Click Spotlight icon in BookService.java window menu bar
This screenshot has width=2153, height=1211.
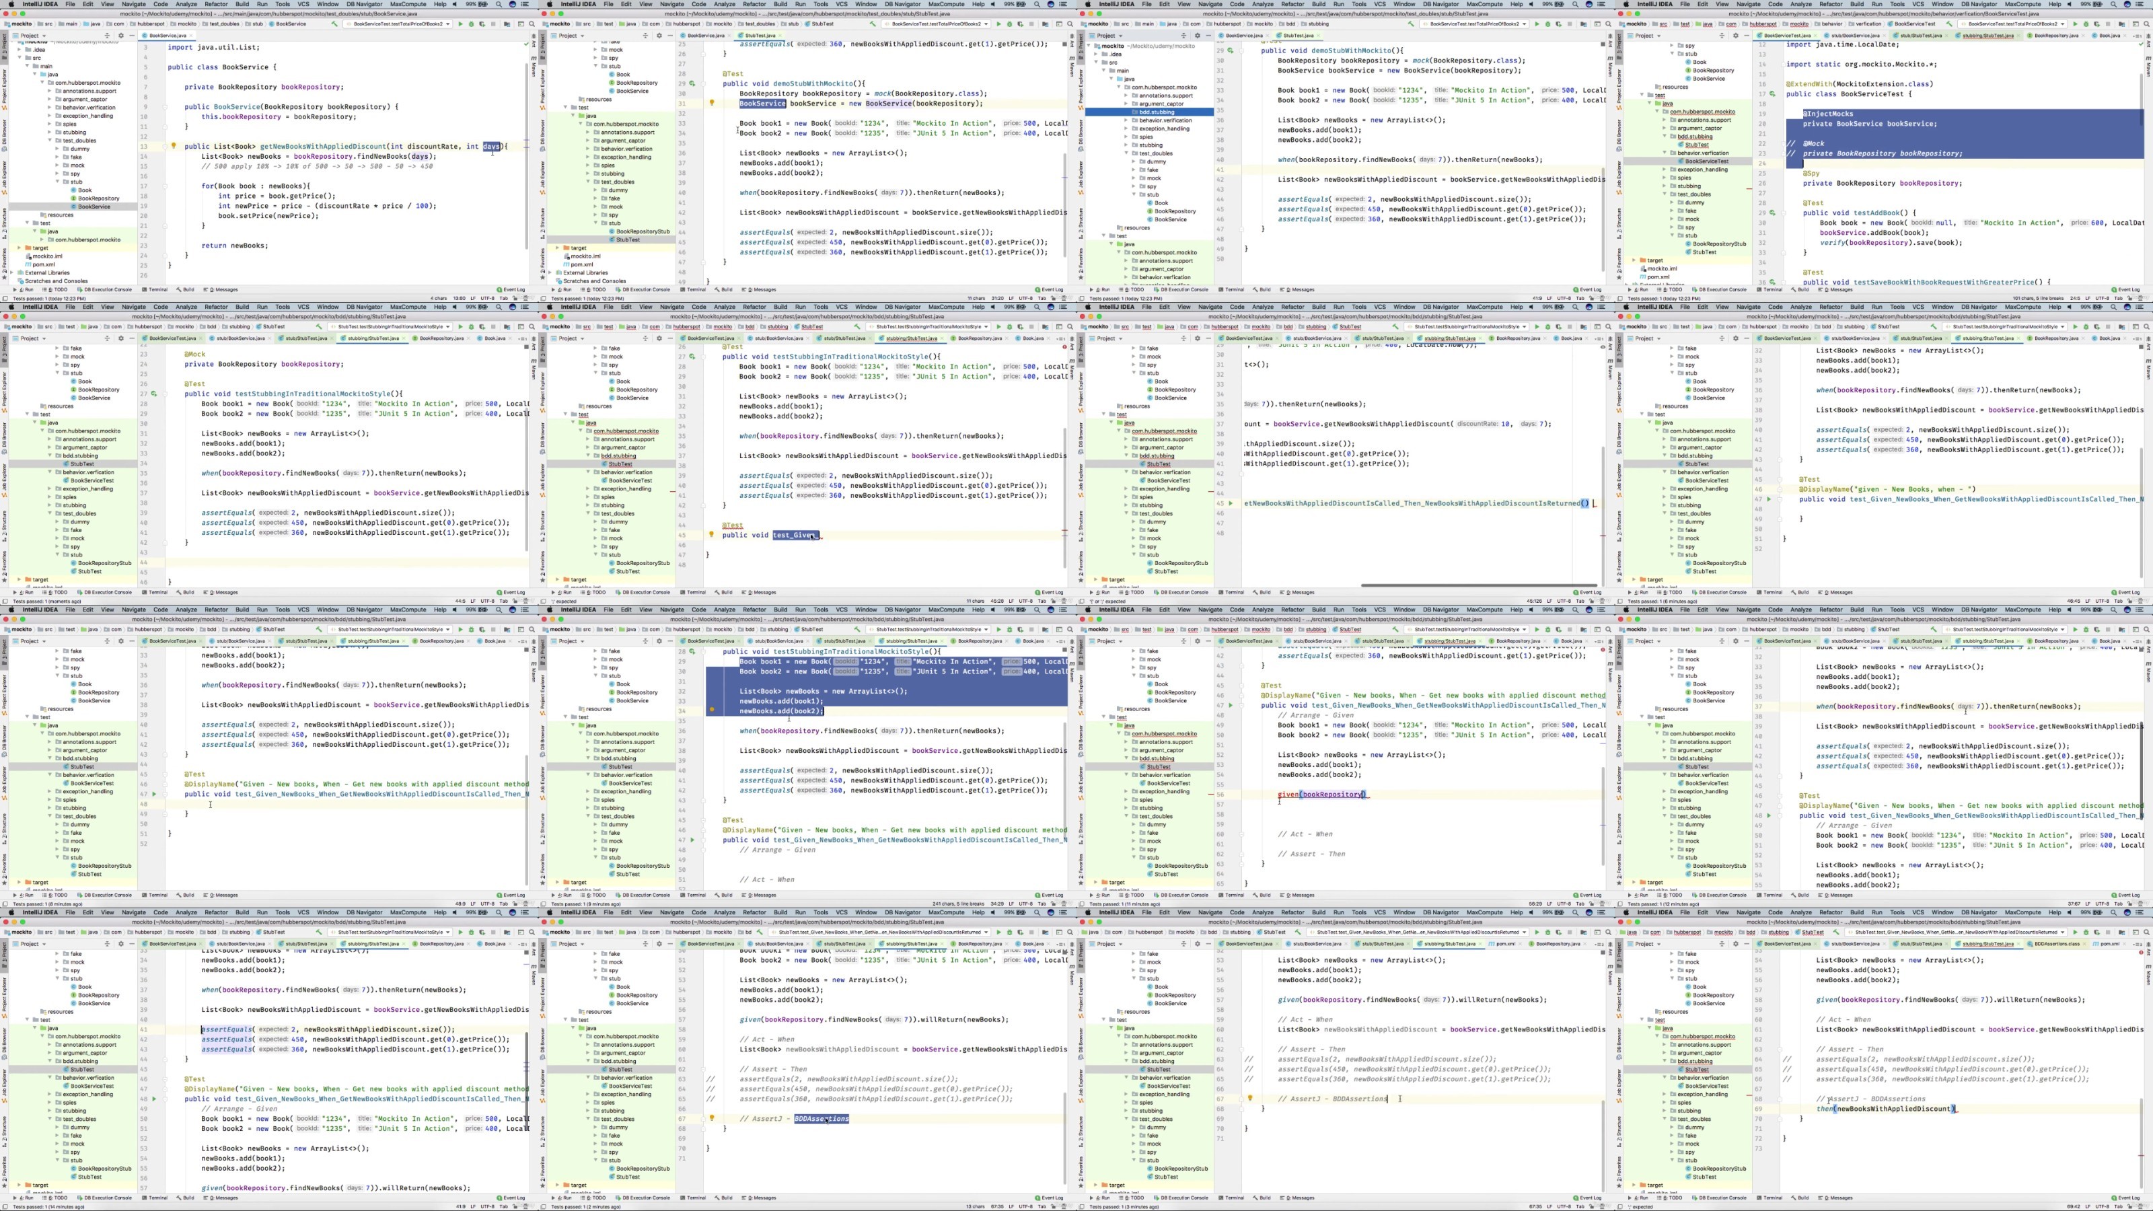(x=500, y=4)
